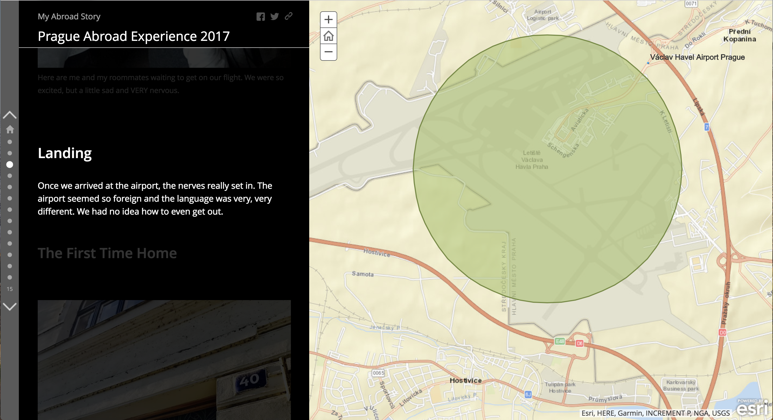Zoom out on the map
The width and height of the screenshot is (773, 420).
coord(328,52)
